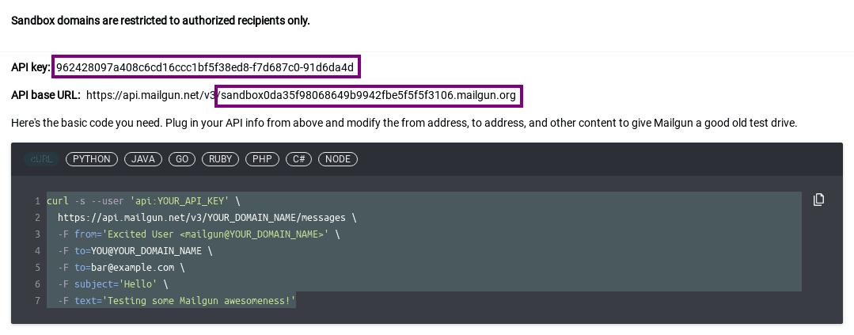Click the sandbox domains restriction notice
This screenshot has width=854, height=335.
point(161,21)
